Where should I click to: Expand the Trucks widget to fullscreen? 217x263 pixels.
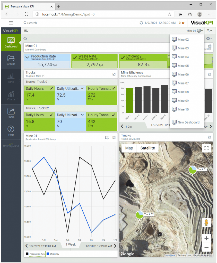tap(114, 74)
